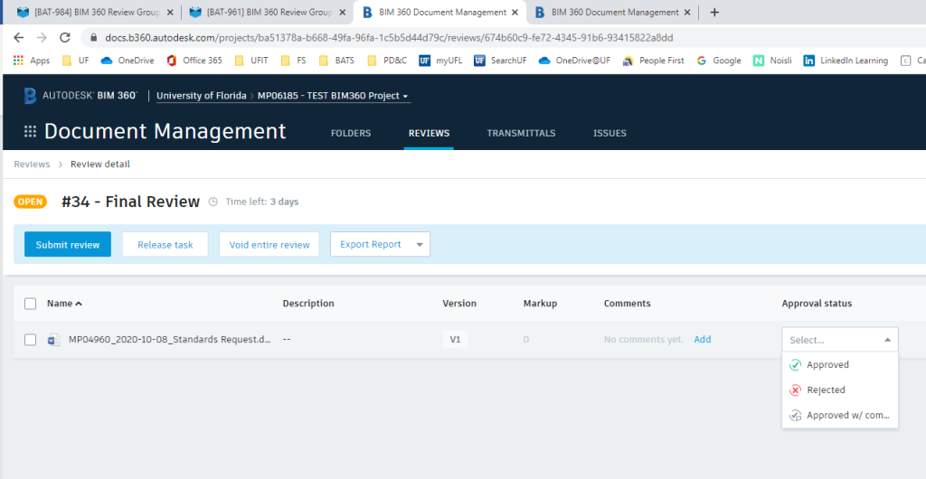This screenshot has width=926, height=479.
Task: Click the V1 version badge
Action: point(456,340)
